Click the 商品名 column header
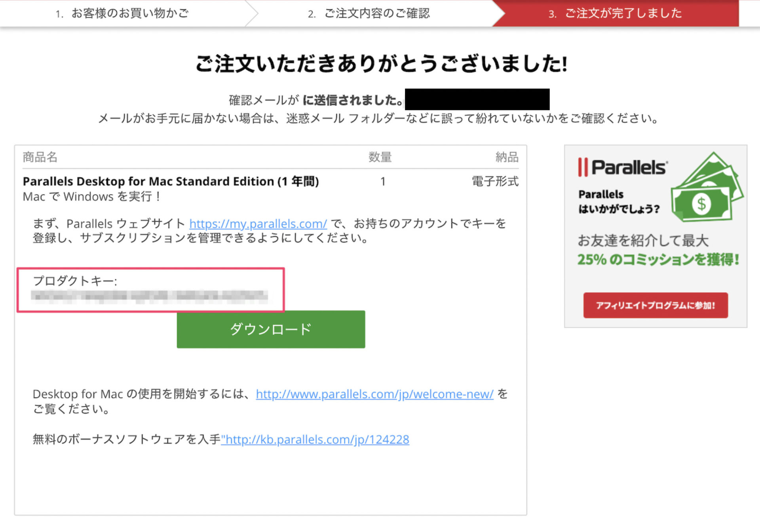This screenshot has width=760, height=521. (x=40, y=157)
